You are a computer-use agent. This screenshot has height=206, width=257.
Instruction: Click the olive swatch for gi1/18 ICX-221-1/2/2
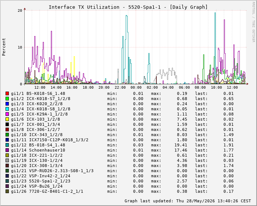click(x=7, y=155)
